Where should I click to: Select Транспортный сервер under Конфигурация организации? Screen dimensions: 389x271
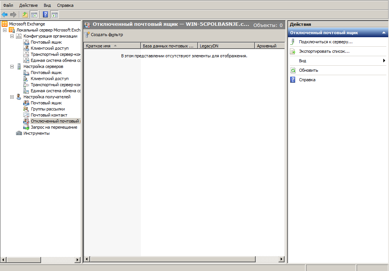[55, 54]
